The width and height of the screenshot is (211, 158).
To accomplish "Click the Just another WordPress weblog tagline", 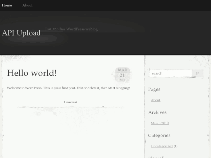I will (x=71, y=29).
